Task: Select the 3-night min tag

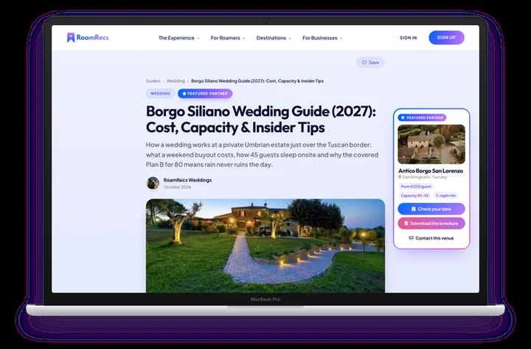Action: 445,196
